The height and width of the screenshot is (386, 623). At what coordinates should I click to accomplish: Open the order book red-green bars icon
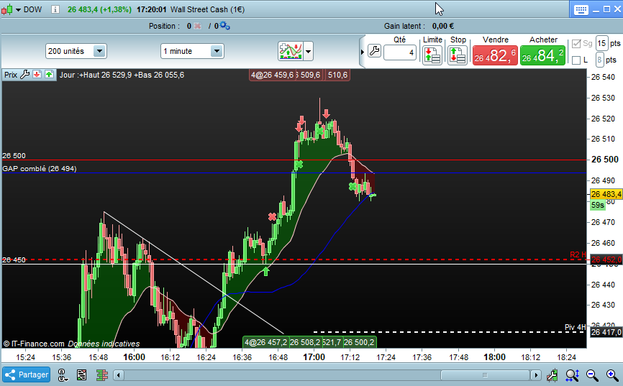tap(101, 375)
